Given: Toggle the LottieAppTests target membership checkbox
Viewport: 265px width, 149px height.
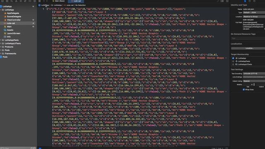Looking at the screenshot, I should click(x=233, y=61).
